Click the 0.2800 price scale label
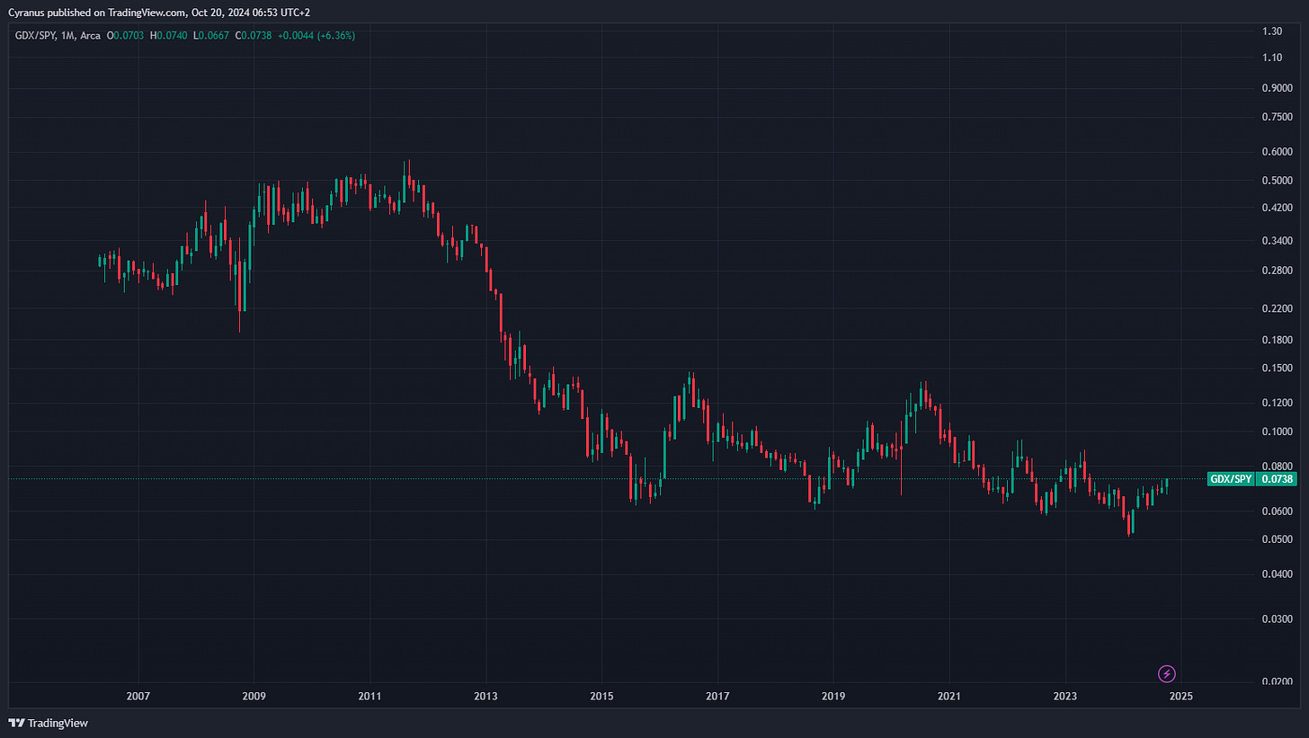This screenshot has height=738, width=1309. pos(1277,271)
